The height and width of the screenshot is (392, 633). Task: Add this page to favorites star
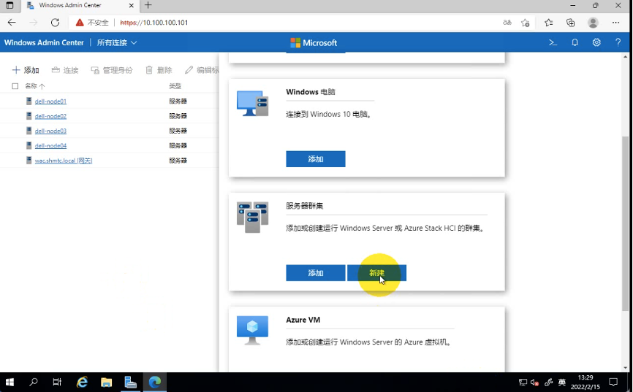tap(526, 23)
